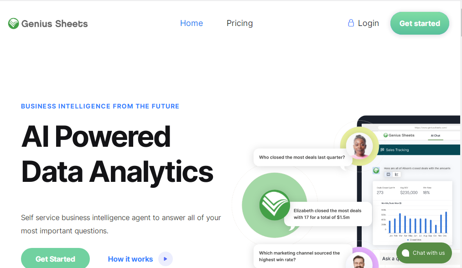
Task: Click the large green checkmark logo in hero illustration
Action: tap(275, 205)
